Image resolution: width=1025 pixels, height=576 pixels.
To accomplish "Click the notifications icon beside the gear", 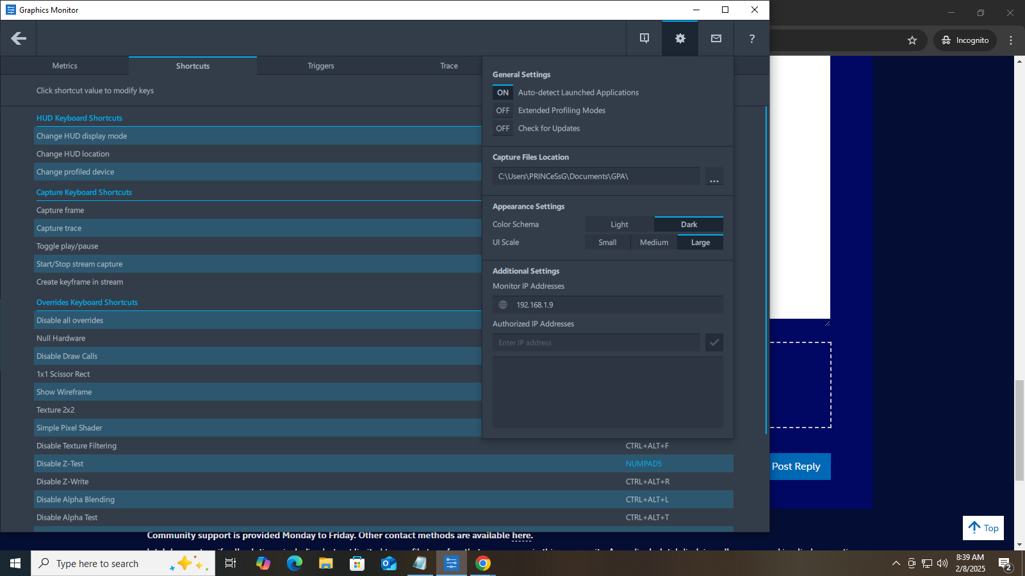I will pyautogui.click(x=644, y=38).
